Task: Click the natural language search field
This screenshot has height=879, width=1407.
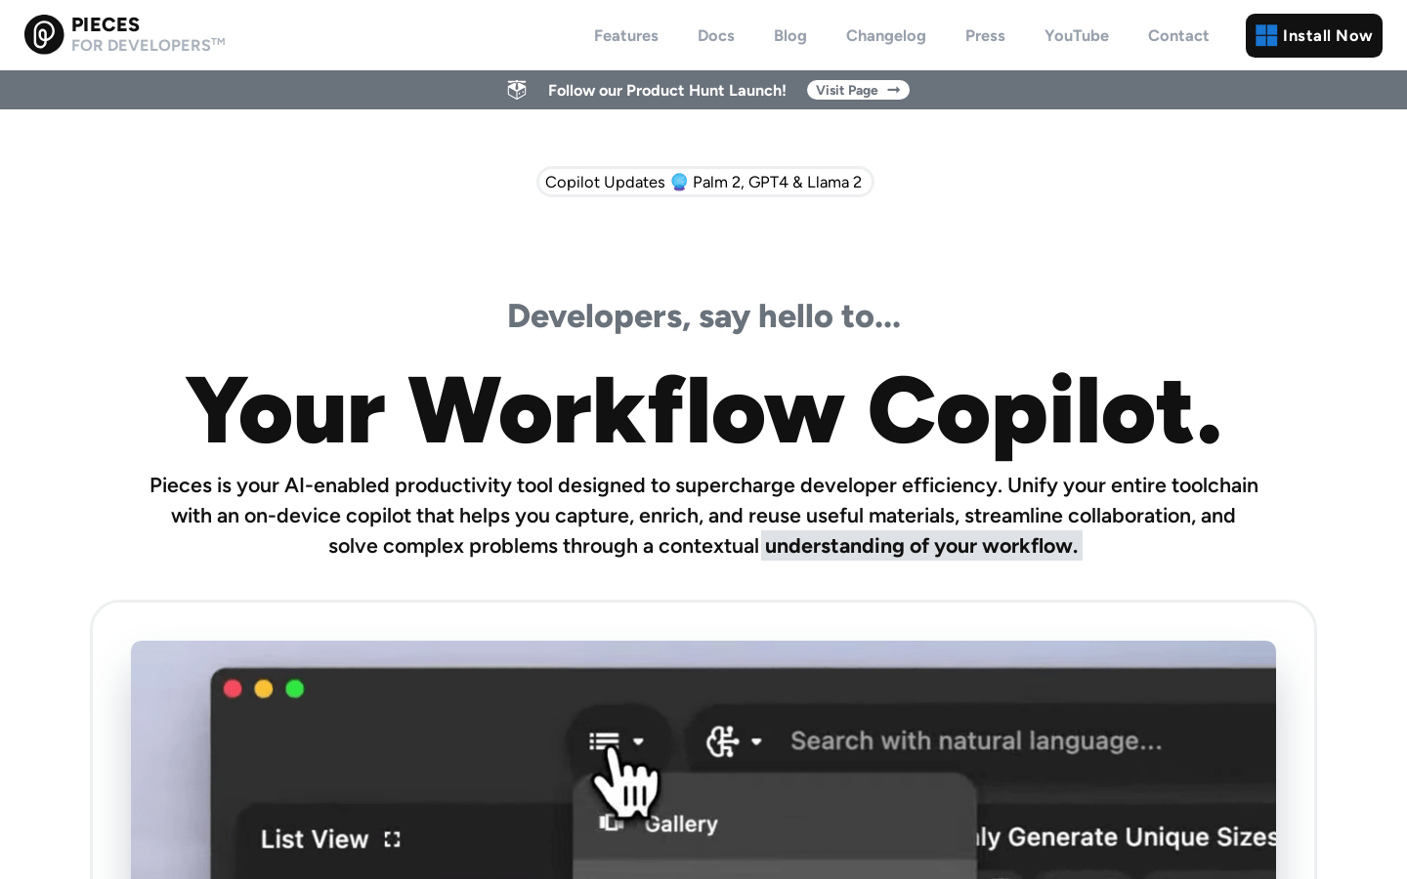Action: pos(977,741)
